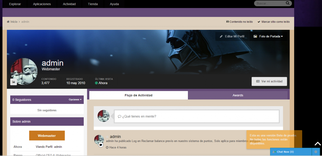The width and height of the screenshot is (322, 156).
Task: Click the profile photo change icon
Action: (x=13, y=82)
